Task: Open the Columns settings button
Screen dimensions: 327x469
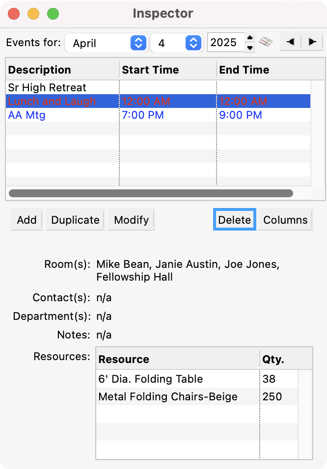Action: click(285, 220)
